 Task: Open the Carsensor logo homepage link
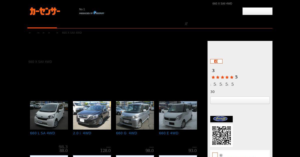[45, 11]
